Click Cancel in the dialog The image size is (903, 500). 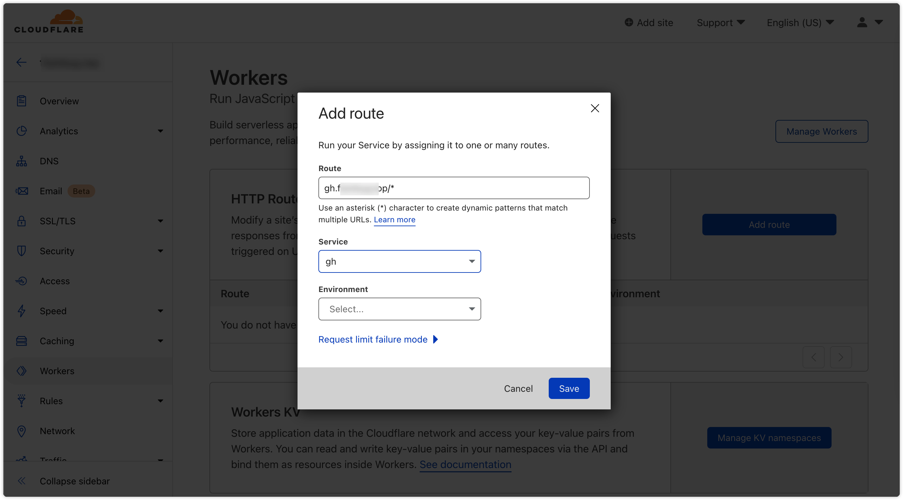tap(518, 388)
